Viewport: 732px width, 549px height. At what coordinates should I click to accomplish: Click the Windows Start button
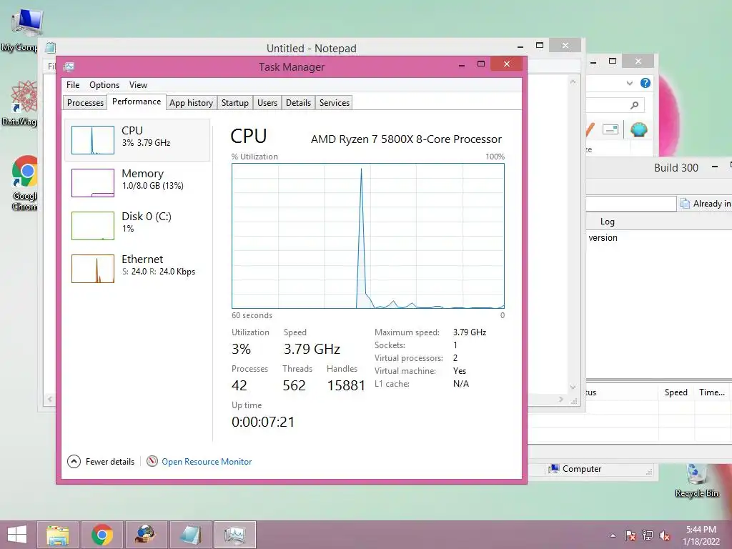pyautogui.click(x=17, y=535)
